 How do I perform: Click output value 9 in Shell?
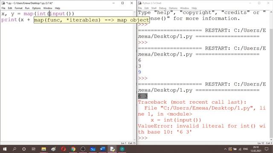[x=139, y=72]
